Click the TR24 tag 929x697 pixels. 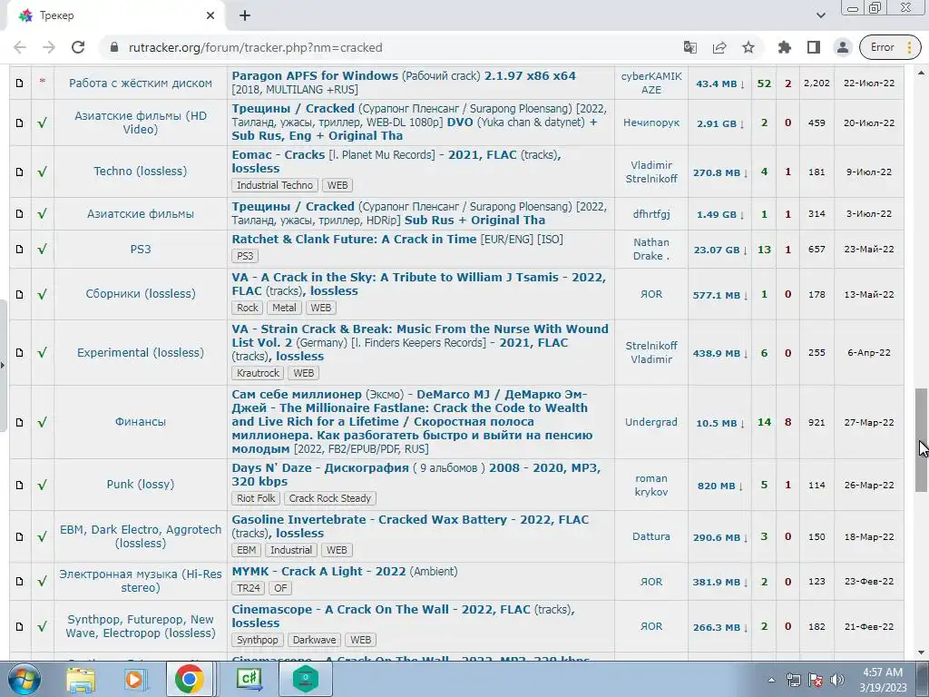249,588
